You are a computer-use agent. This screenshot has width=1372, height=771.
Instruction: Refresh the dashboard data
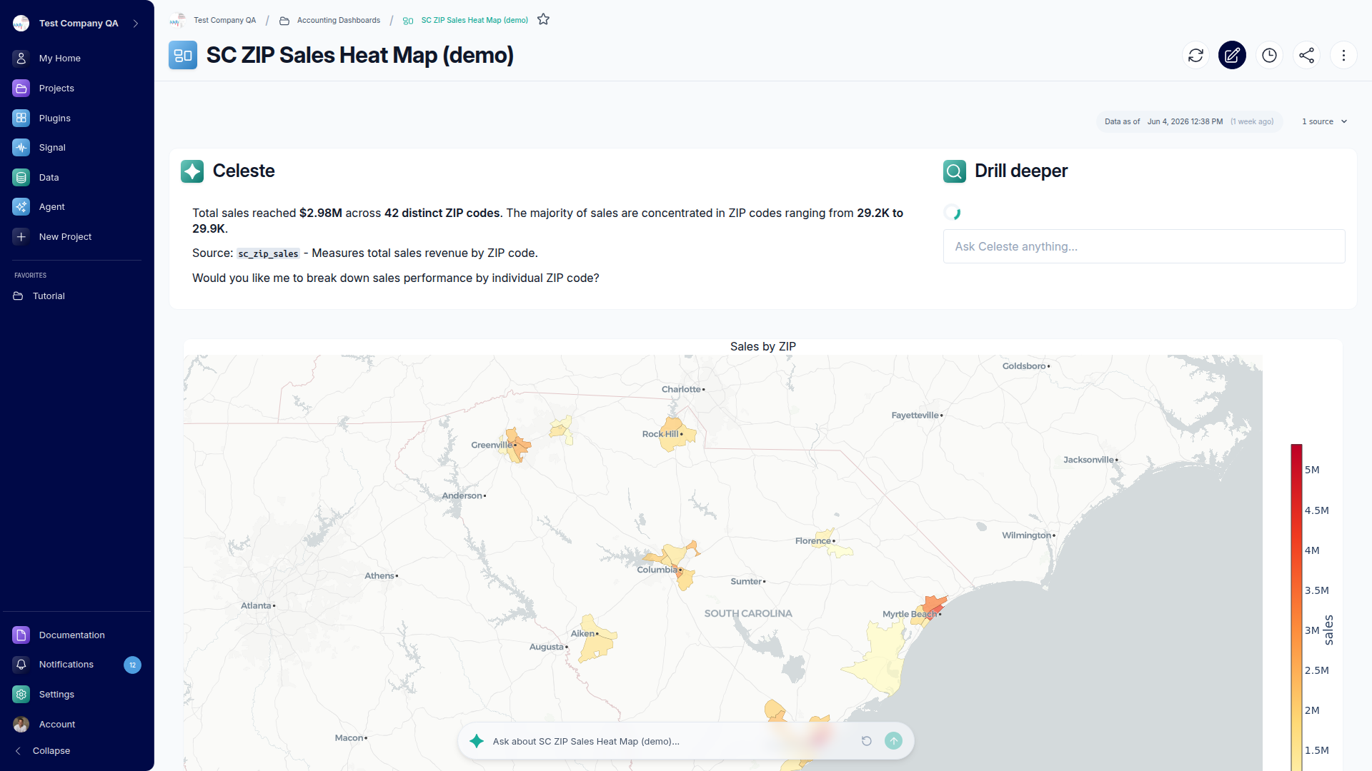[1195, 55]
